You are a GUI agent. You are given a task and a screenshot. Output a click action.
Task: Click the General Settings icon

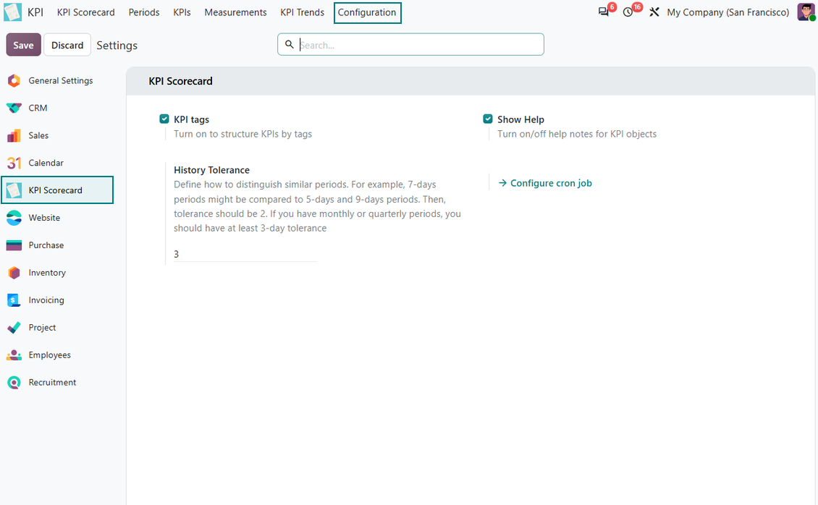(x=14, y=81)
